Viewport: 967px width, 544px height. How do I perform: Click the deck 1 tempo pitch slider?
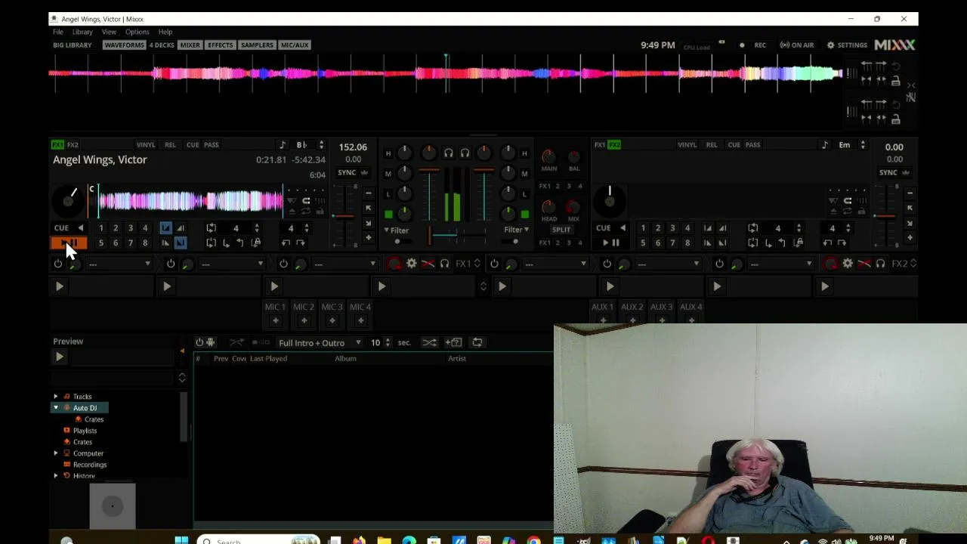[x=344, y=215]
